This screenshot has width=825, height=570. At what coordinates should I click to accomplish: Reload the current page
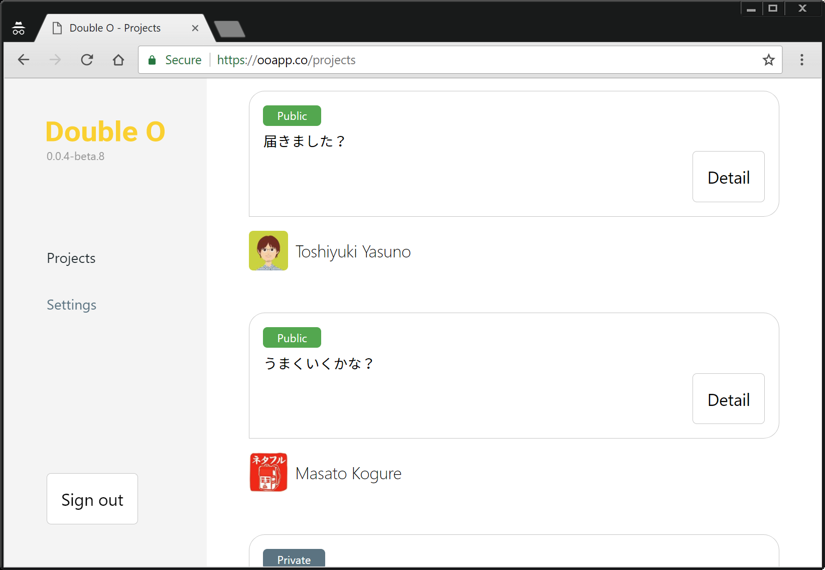coord(87,60)
